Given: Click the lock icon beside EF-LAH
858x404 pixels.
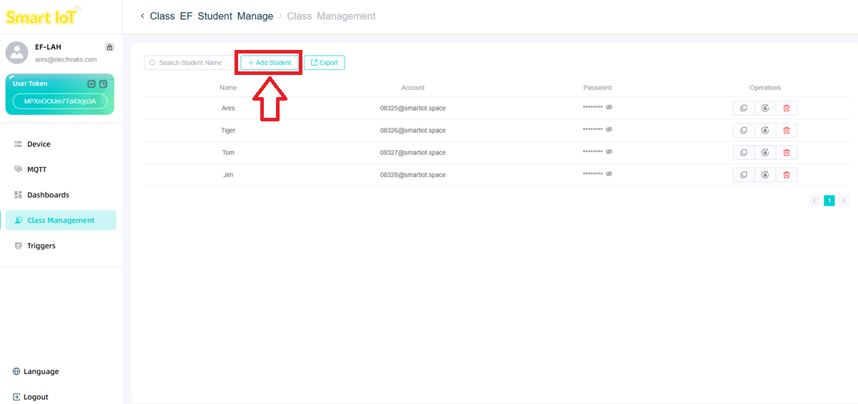Looking at the screenshot, I should click(x=109, y=47).
